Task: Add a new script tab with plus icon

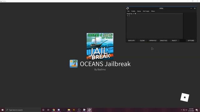Action: 135,14
